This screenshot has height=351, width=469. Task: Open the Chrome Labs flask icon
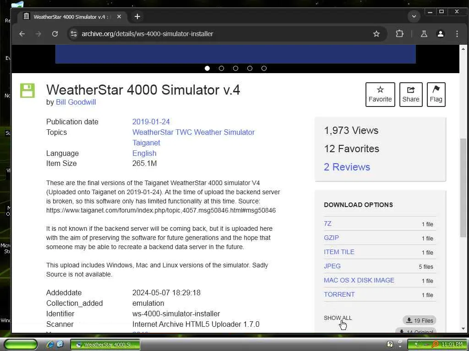coord(424,34)
